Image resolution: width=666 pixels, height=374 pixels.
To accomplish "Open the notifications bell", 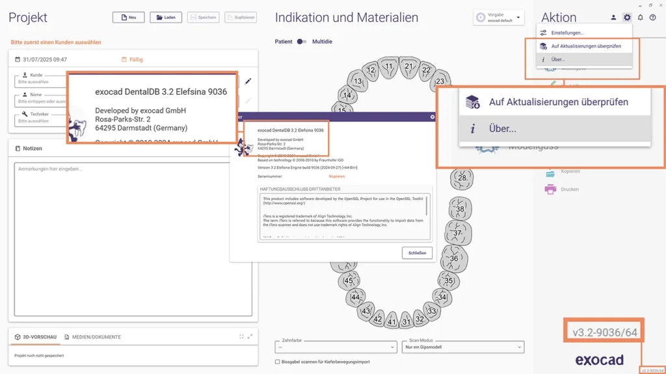I will pos(640,18).
